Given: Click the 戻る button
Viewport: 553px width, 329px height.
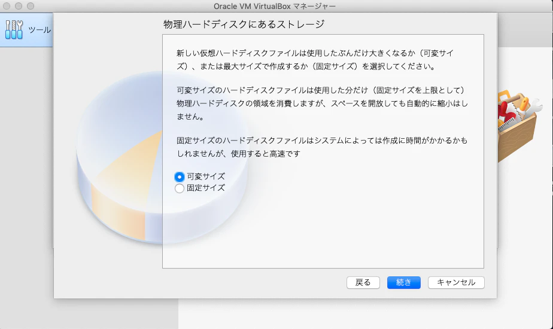Looking at the screenshot, I should pos(363,282).
